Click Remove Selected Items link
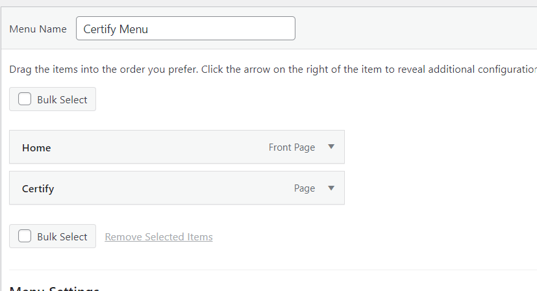 click(158, 237)
